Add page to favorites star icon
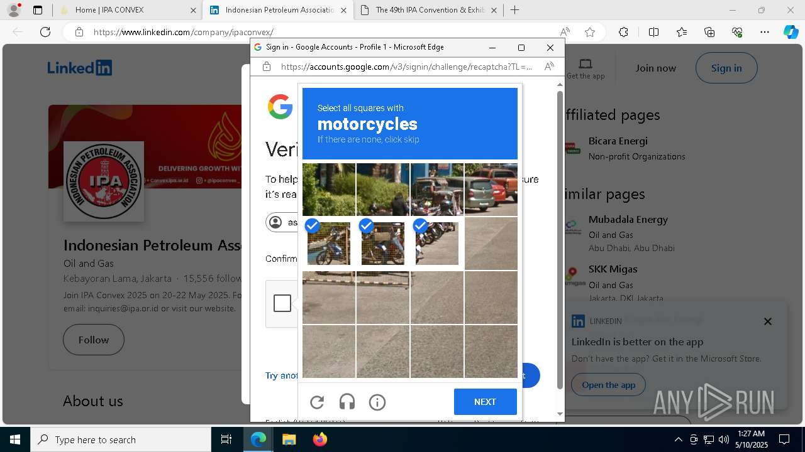The image size is (805, 452). pos(589,32)
